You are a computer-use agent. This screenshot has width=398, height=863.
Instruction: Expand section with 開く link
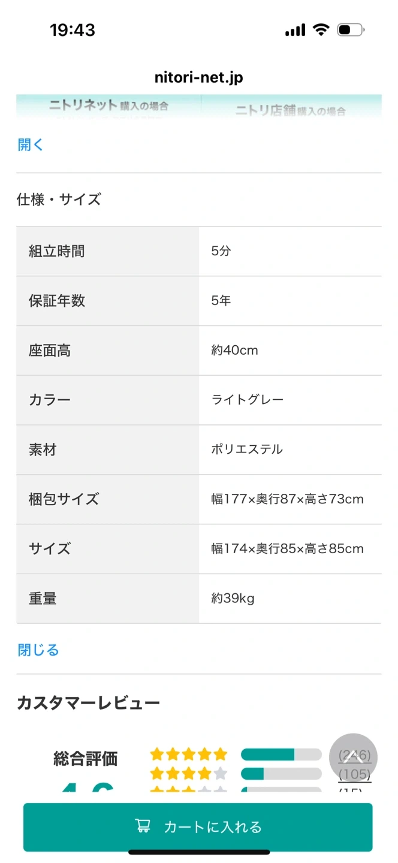pos(31,144)
